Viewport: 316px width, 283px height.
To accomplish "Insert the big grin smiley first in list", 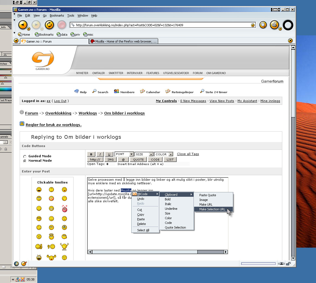I will [39, 190].
